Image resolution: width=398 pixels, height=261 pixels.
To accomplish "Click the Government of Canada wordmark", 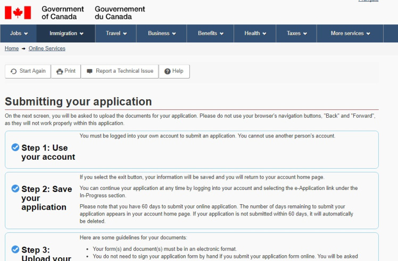I will pyautogui.click(x=63, y=13).
